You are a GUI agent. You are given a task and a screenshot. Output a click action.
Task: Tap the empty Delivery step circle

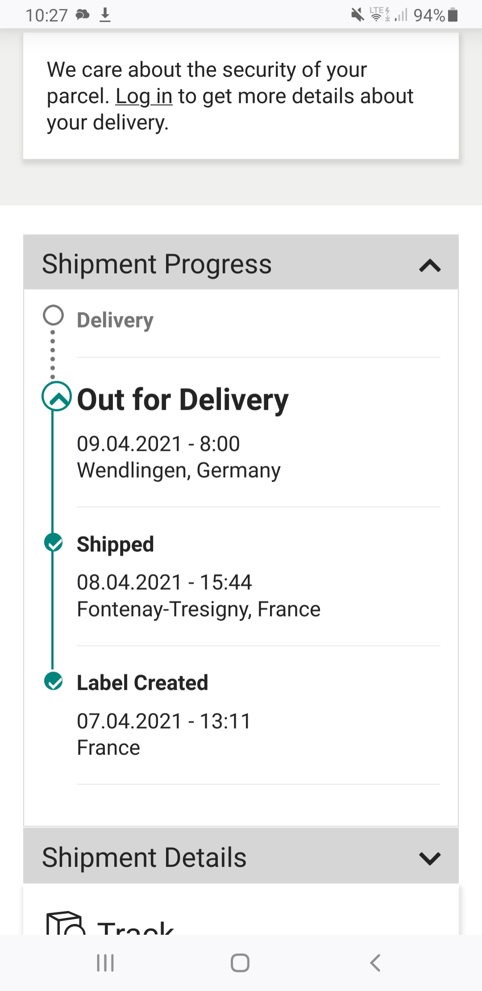(54, 315)
